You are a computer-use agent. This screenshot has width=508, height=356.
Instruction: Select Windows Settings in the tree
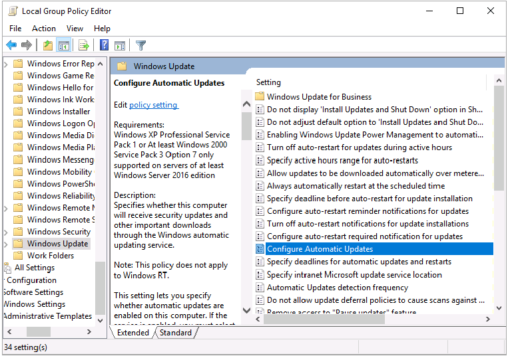[x=35, y=304]
